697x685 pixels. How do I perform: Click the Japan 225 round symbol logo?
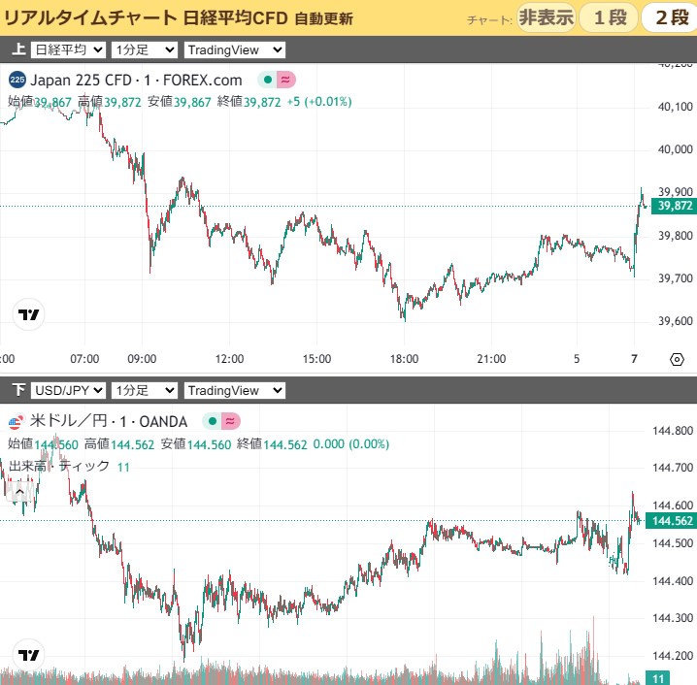(x=17, y=81)
